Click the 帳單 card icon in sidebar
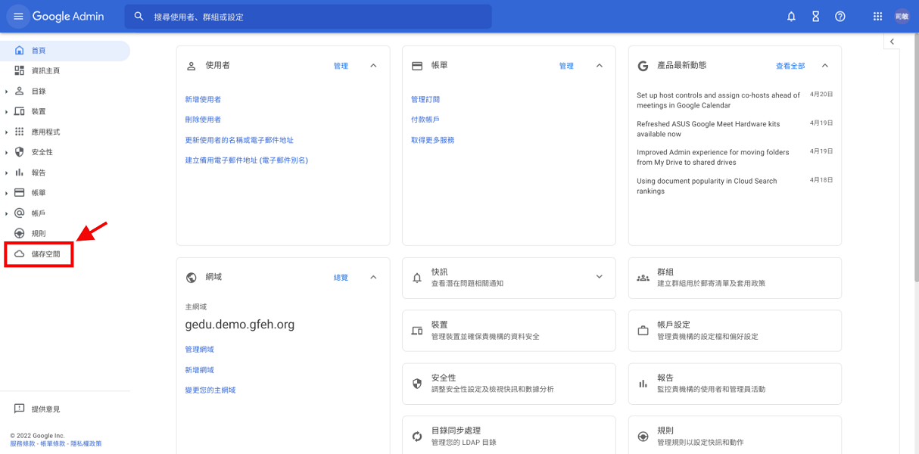The width and height of the screenshot is (919, 454). click(x=20, y=193)
